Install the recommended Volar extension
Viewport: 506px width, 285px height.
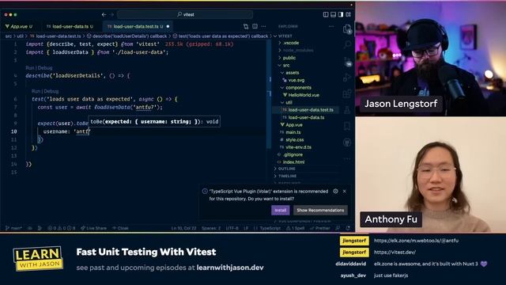pyautogui.click(x=280, y=210)
